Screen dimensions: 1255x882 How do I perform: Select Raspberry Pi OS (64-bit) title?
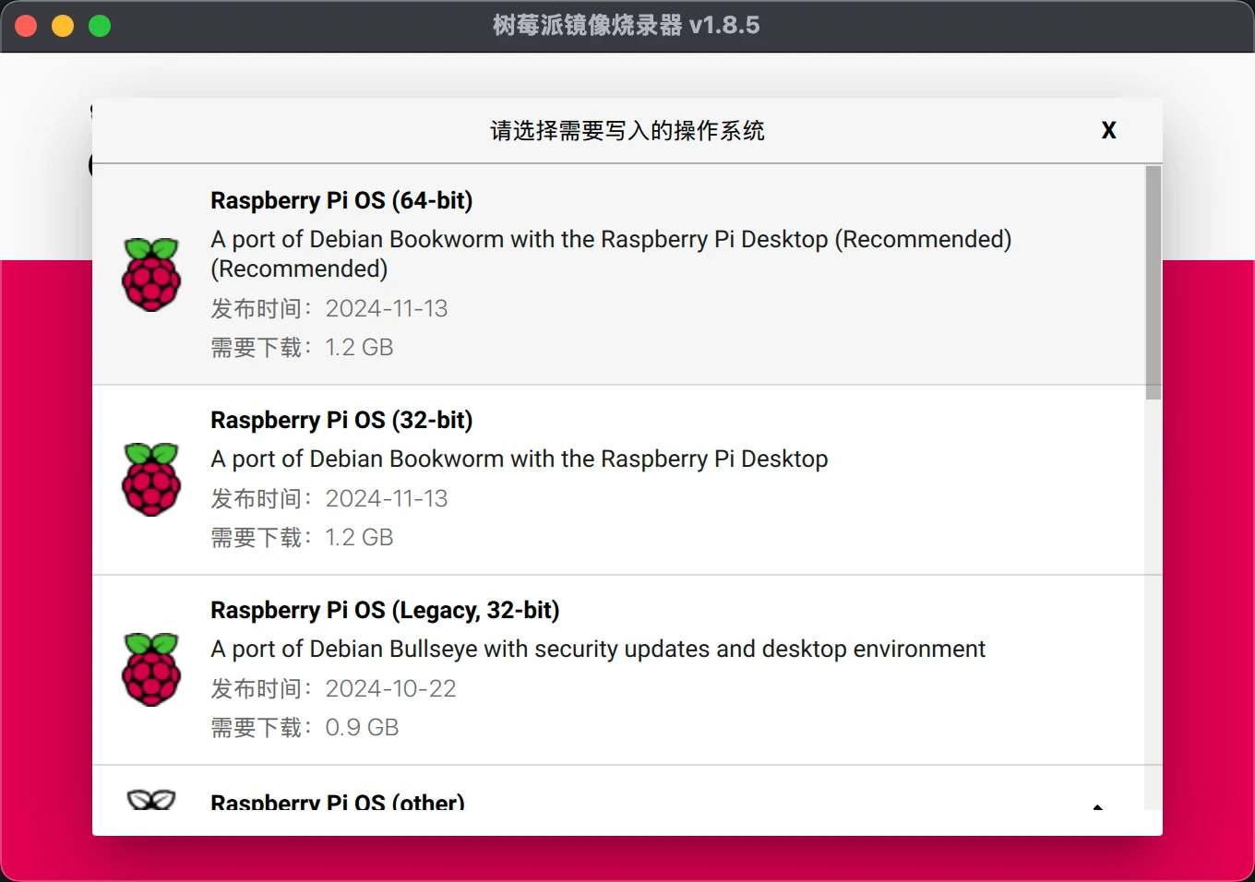pos(341,200)
